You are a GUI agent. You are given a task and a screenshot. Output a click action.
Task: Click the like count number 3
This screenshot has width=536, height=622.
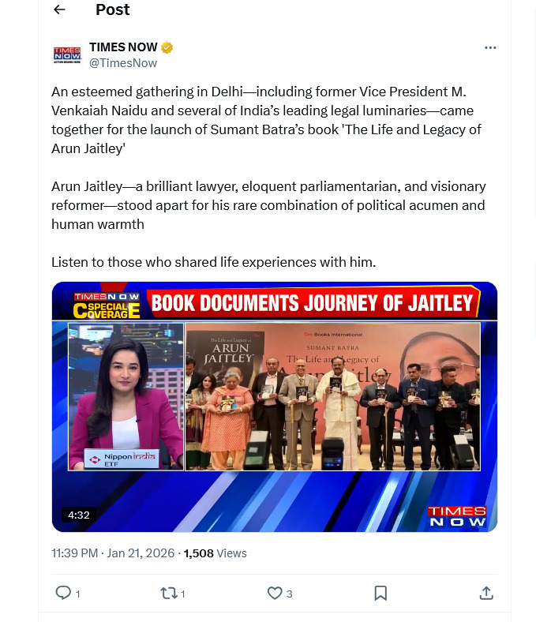coord(289,594)
